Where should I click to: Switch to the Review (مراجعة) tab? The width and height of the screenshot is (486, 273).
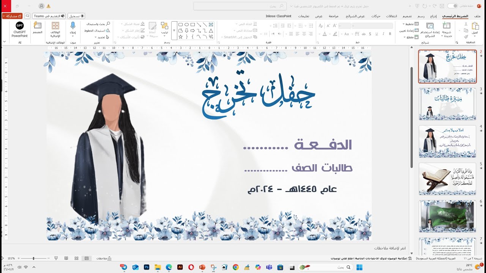334,16
